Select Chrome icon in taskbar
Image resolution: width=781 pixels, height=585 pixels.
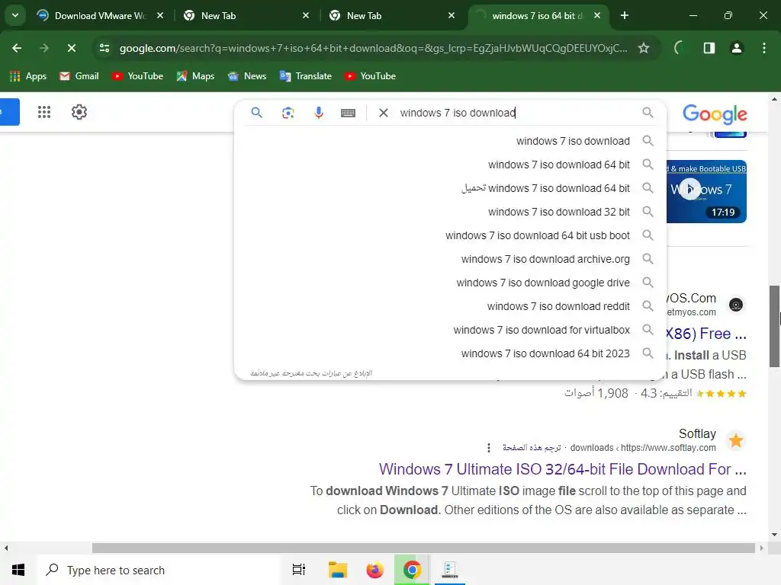click(412, 570)
